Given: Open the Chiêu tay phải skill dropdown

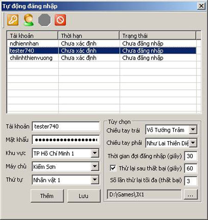Looking at the screenshot, I should pos(193,143).
